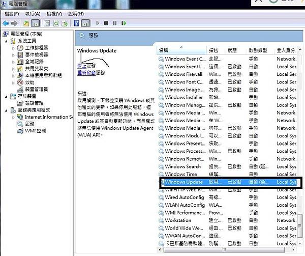Select the Windows Installer service row
Screen dimensions: 305x256
[228, 97]
